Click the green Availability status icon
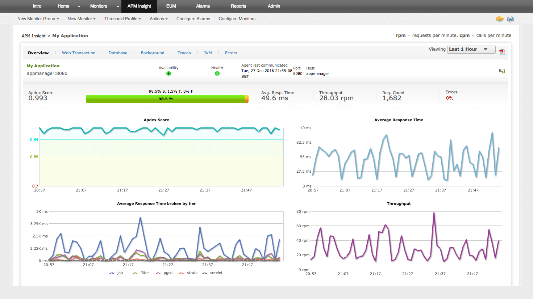The height and width of the screenshot is (299, 533). 168,73
